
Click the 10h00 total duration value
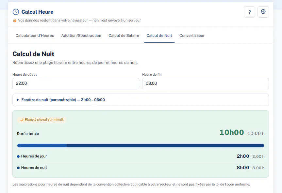232,133
